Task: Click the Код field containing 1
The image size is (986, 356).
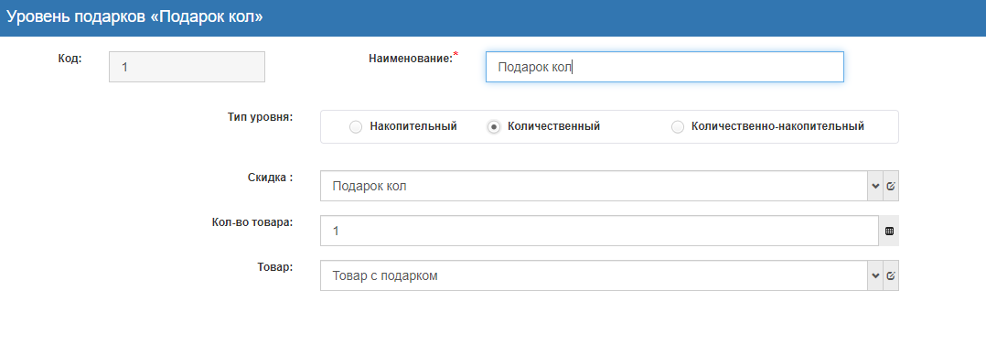Action: pyautogui.click(x=187, y=67)
